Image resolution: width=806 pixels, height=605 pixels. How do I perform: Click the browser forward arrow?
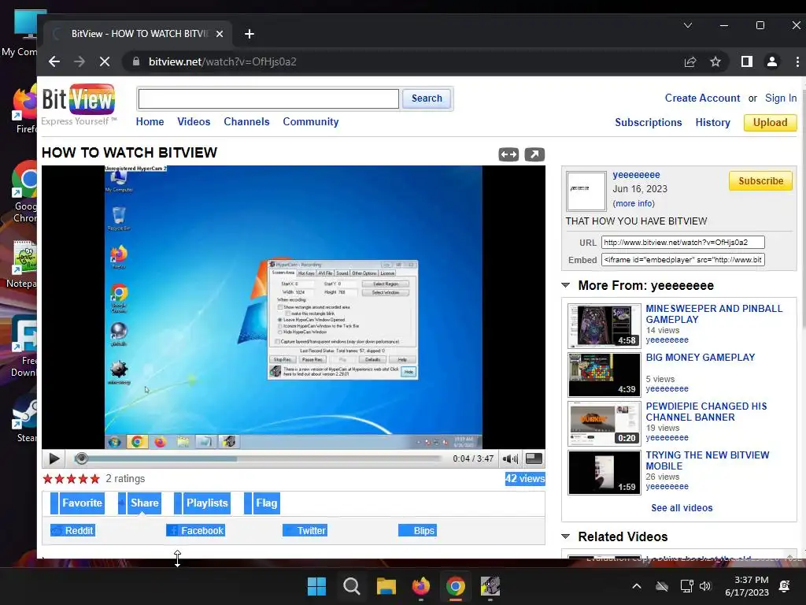click(79, 61)
